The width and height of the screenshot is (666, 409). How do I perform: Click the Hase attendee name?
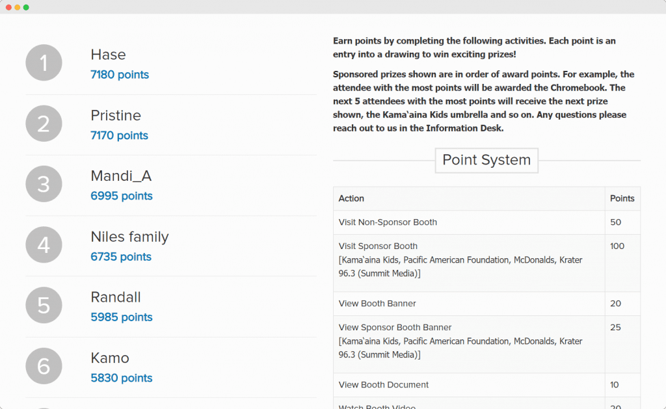tap(108, 55)
